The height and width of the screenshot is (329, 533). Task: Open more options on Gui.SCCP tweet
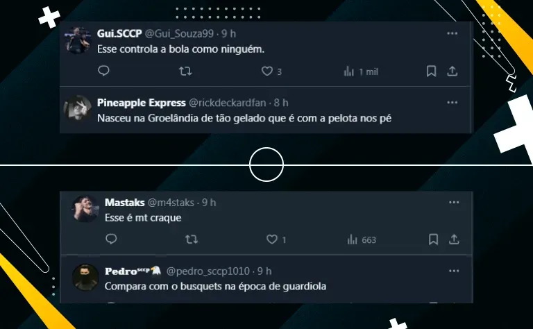pos(452,33)
